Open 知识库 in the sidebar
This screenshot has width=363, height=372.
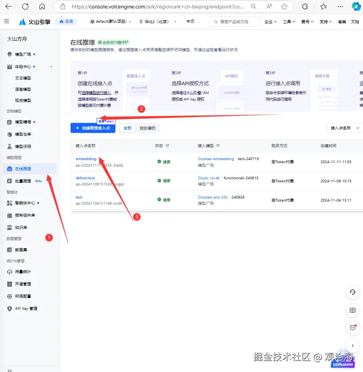point(21,228)
